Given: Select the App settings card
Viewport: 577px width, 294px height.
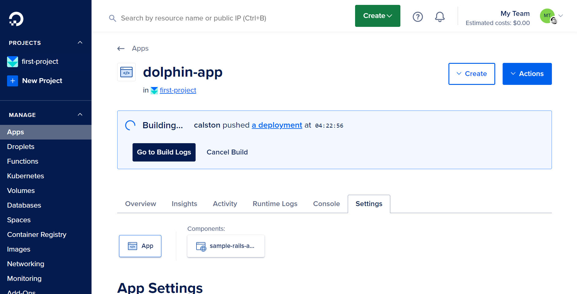Looking at the screenshot, I should 140,246.
